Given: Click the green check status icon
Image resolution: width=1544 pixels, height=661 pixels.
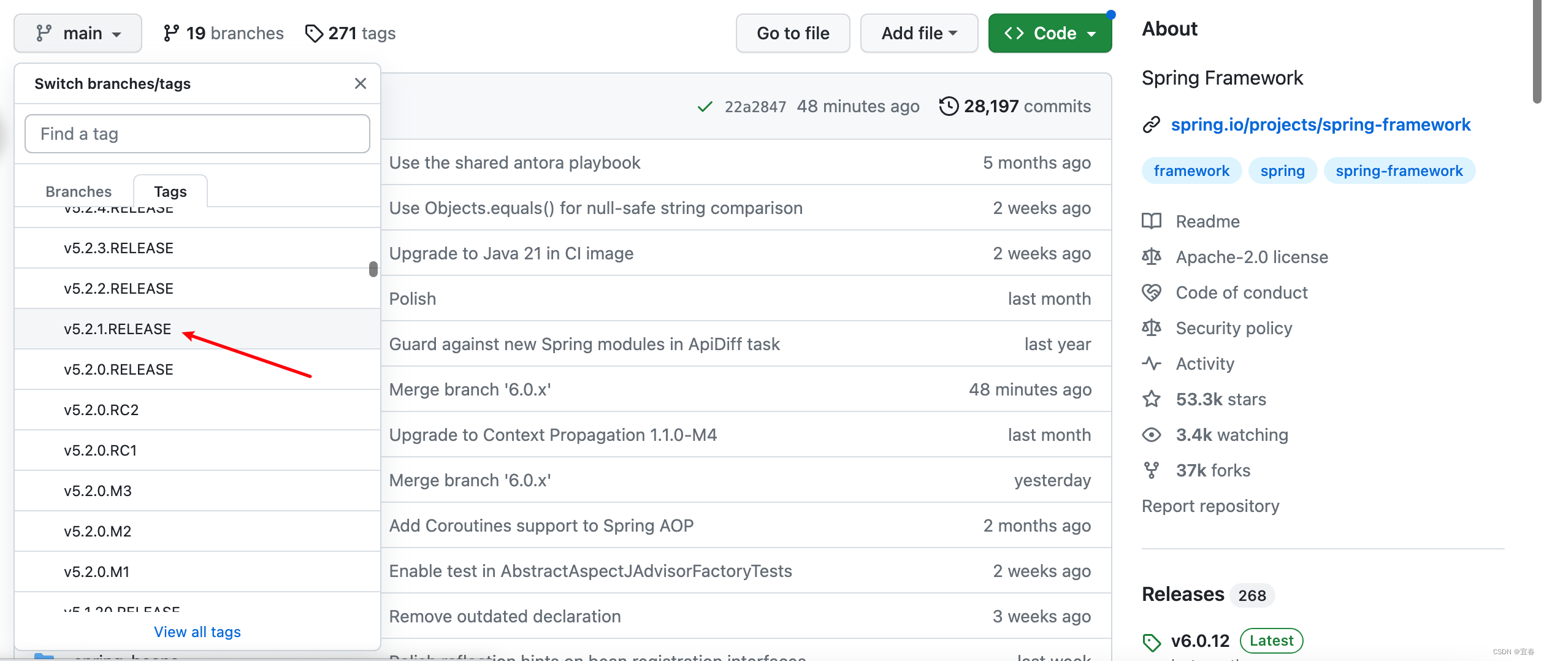Looking at the screenshot, I should (x=705, y=107).
